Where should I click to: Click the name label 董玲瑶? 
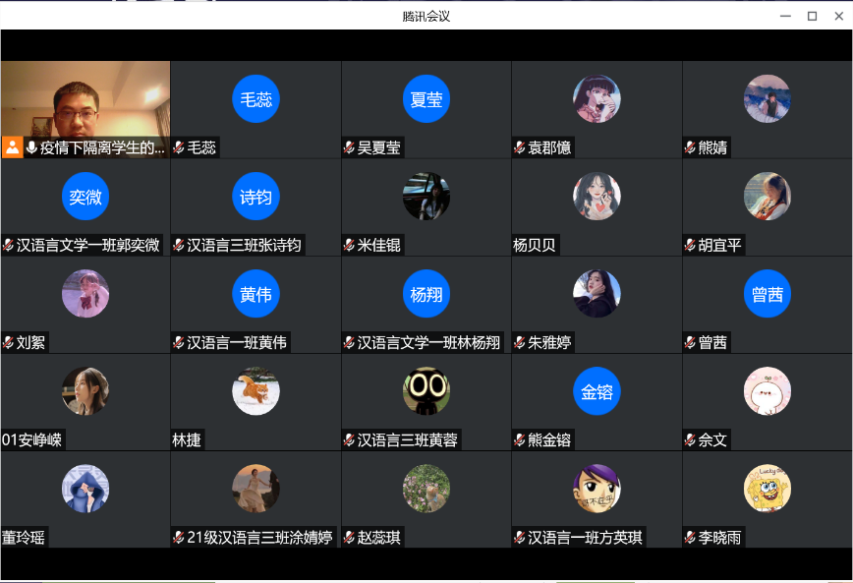click(24, 538)
